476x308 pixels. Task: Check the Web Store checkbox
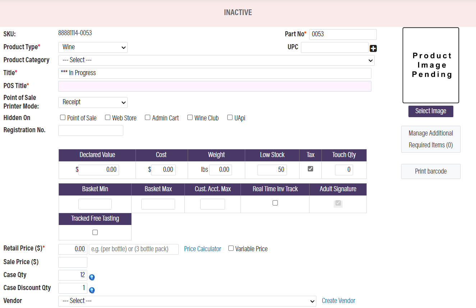click(x=107, y=117)
